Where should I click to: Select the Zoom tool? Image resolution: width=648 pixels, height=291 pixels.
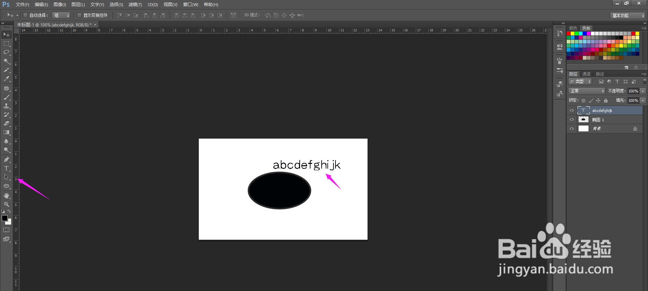[x=6, y=204]
